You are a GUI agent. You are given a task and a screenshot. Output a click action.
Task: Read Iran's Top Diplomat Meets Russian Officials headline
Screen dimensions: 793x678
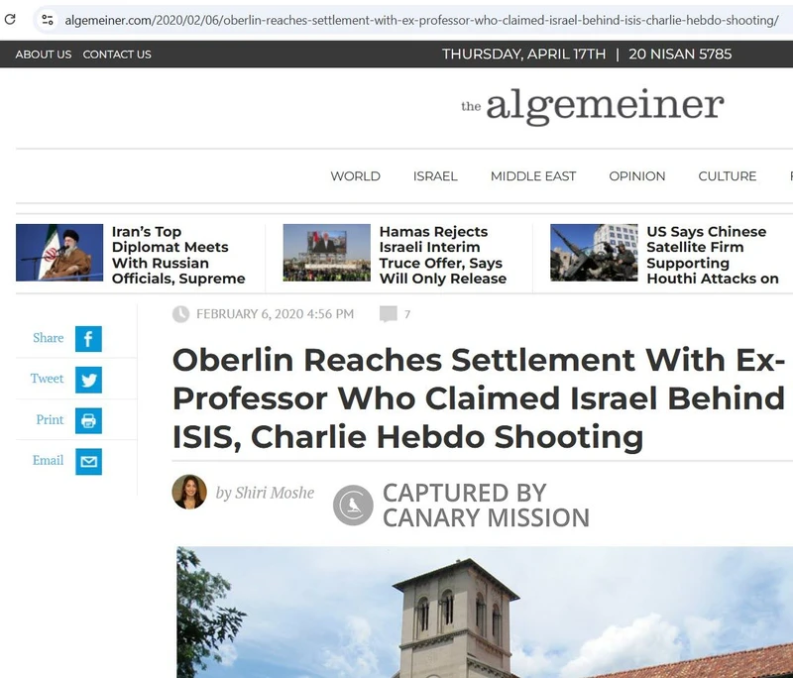pyautogui.click(x=178, y=255)
